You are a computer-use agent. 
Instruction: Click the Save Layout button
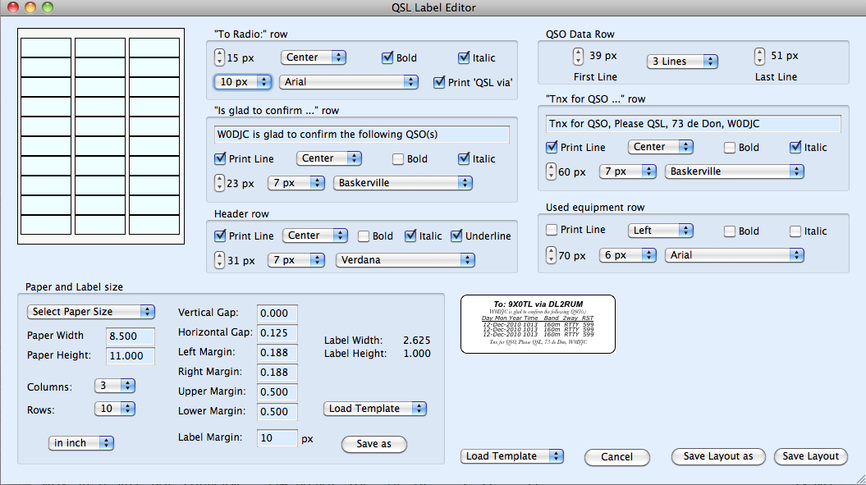(x=810, y=456)
